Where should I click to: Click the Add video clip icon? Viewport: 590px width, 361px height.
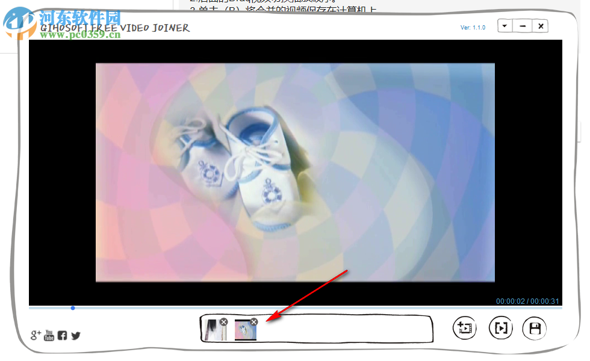(x=464, y=328)
